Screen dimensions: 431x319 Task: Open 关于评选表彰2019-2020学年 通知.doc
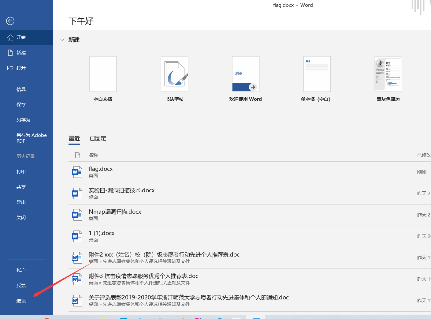tap(189, 298)
